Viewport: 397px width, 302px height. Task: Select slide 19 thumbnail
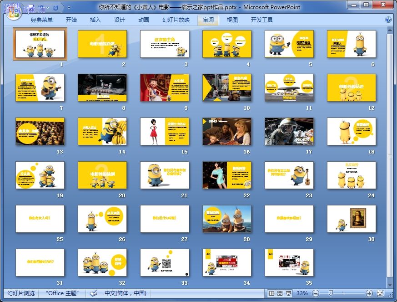coord(40,175)
